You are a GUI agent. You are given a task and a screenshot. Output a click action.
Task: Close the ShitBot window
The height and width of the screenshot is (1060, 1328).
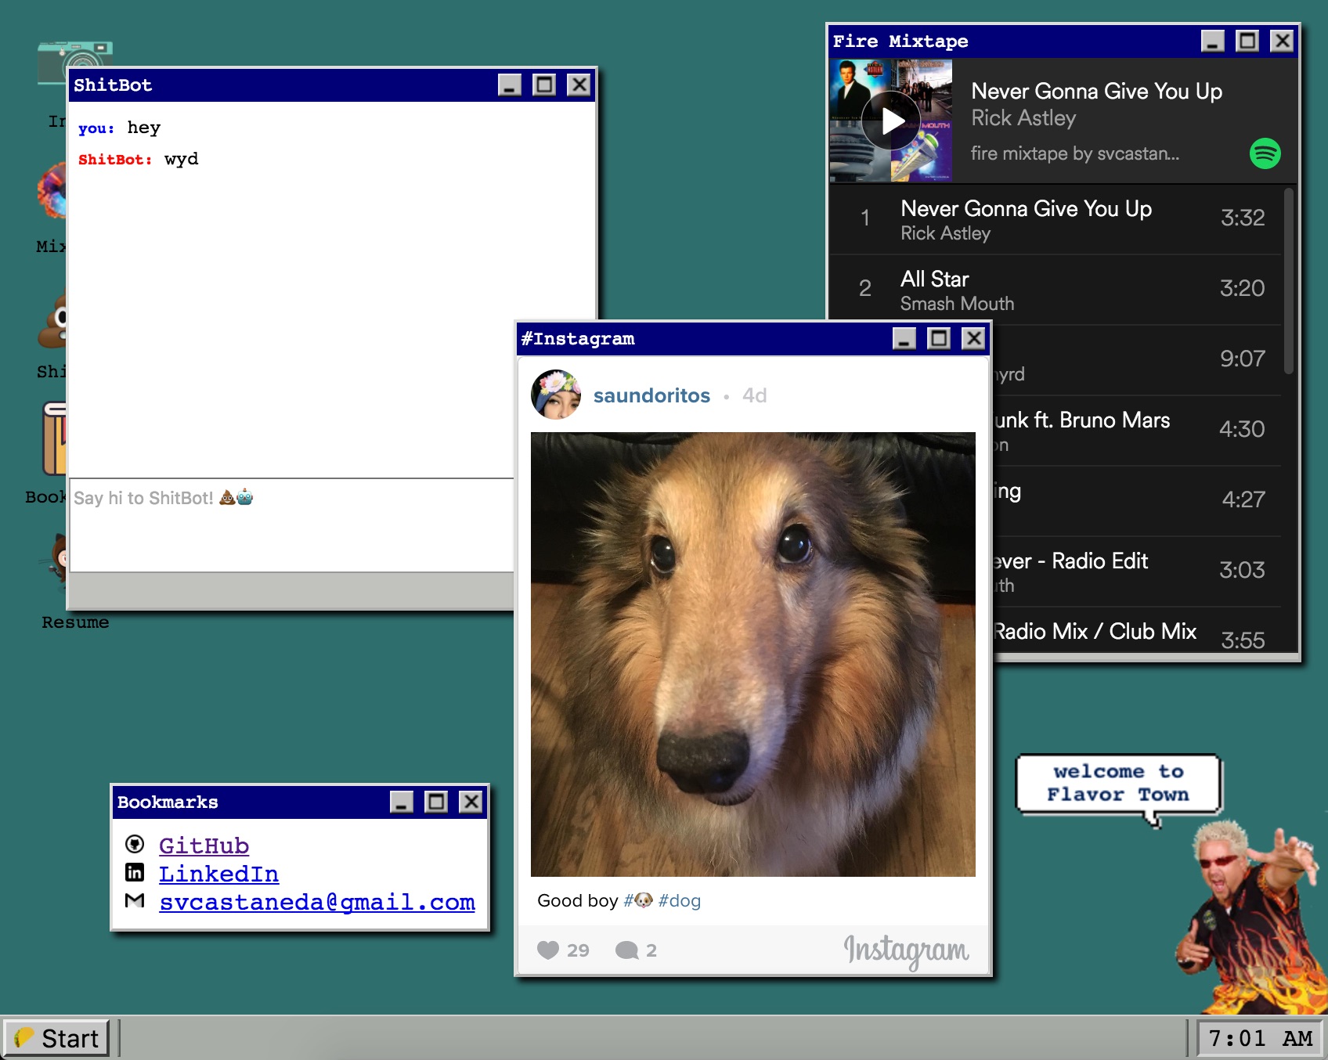(x=579, y=85)
